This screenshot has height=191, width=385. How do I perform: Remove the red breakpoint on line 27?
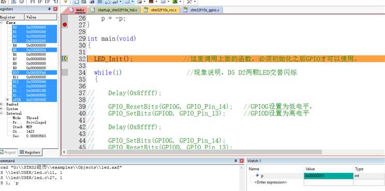[65, 24]
